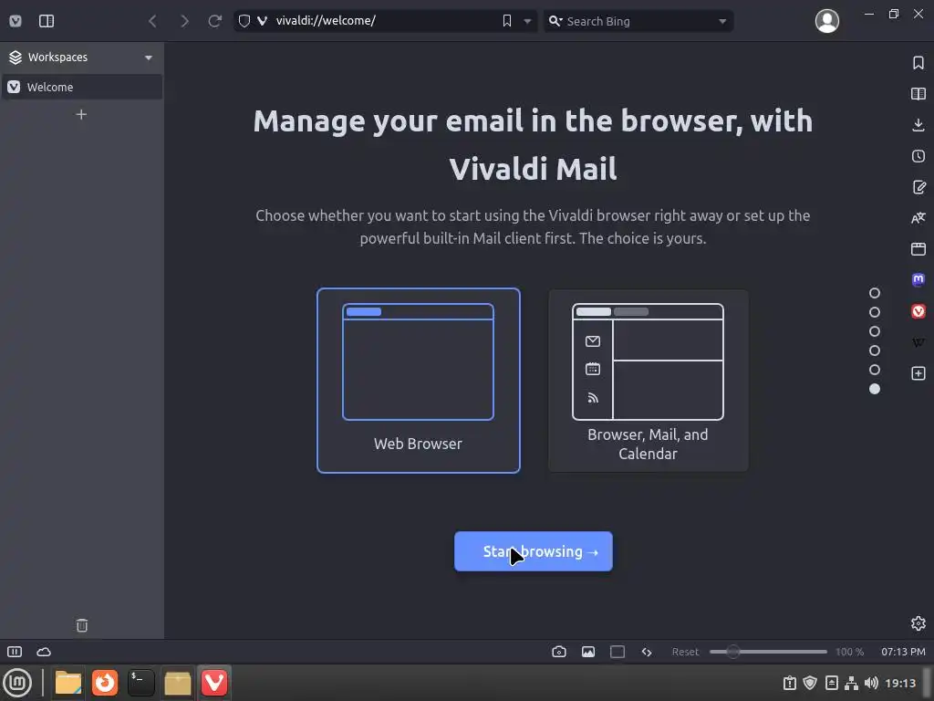Open the Vivaldi web panel
This screenshot has width=934, height=701.
[x=918, y=310]
